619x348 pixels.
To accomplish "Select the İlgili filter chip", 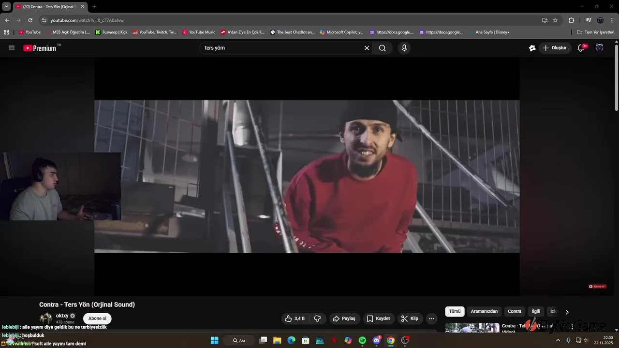I will pos(536,311).
